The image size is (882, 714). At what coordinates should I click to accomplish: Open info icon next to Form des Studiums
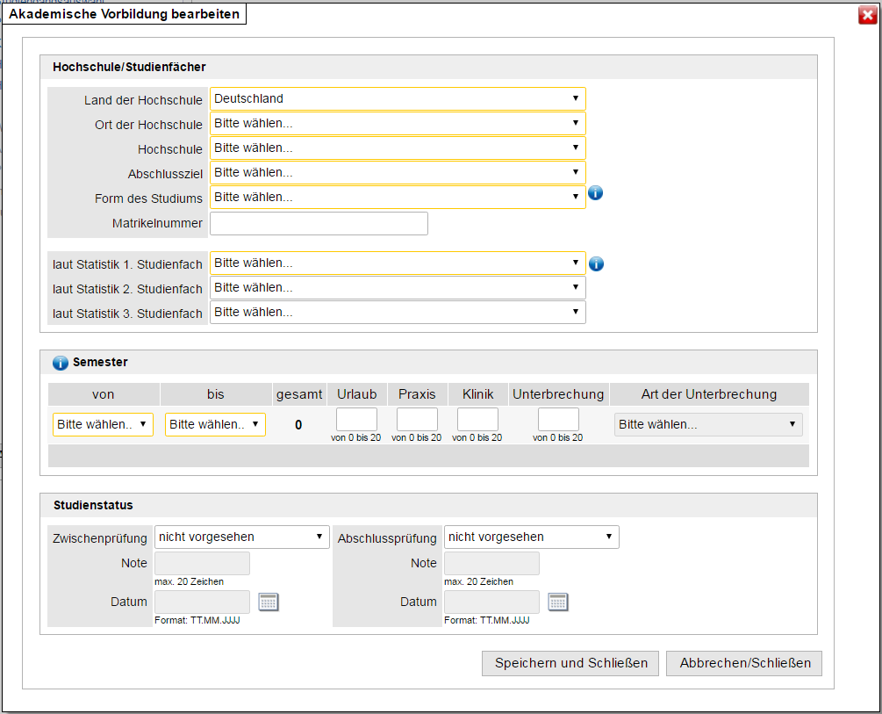tap(595, 193)
